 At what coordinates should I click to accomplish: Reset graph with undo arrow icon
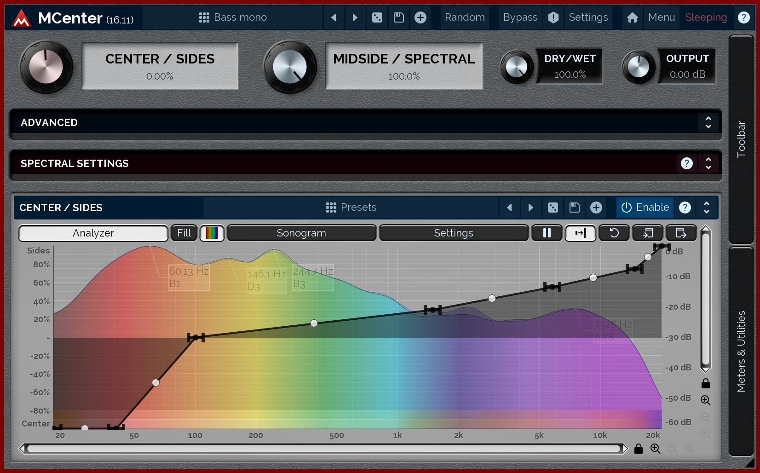tap(614, 233)
